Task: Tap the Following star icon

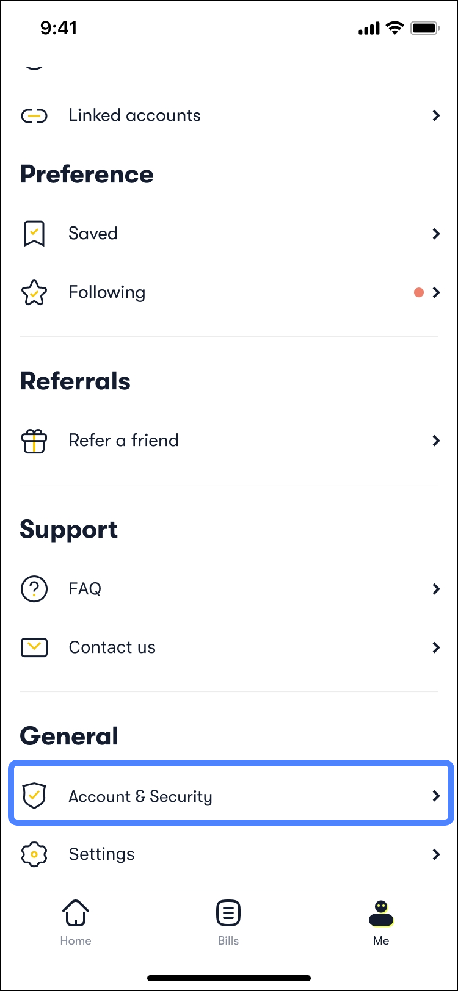Action: pyautogui.click(x=34, y=293)
